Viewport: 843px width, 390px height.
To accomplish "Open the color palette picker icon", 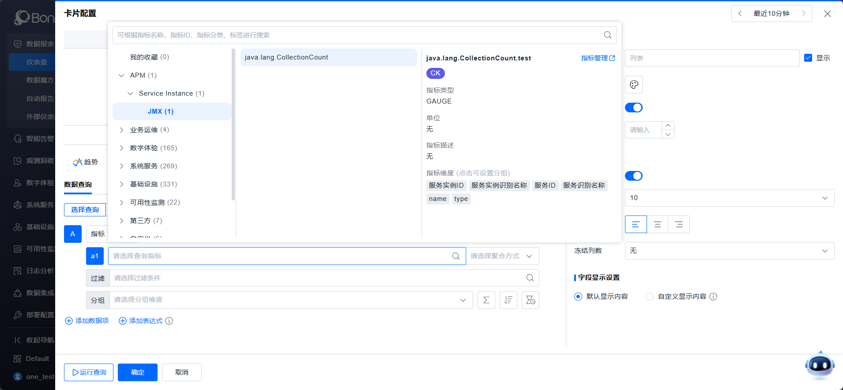I will tap(634, 85).
